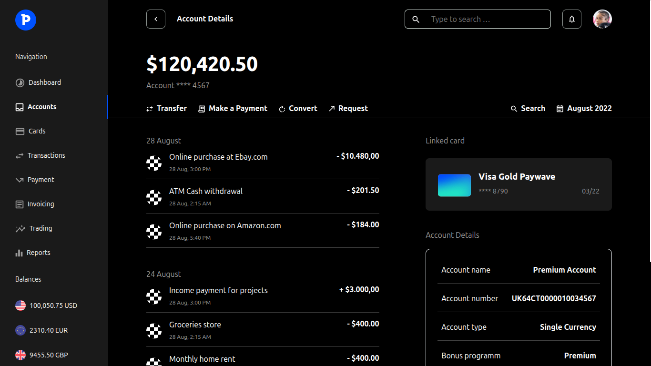Image resolution: width=651 pixels, height=366 pixels.
Task: Click the search magnifier icon in search bar
Action: pos(416,20)
